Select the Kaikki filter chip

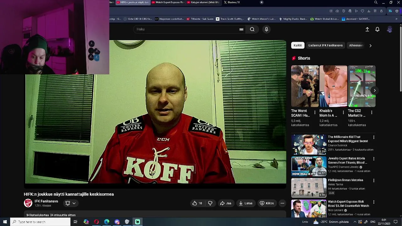pos(298,46)
